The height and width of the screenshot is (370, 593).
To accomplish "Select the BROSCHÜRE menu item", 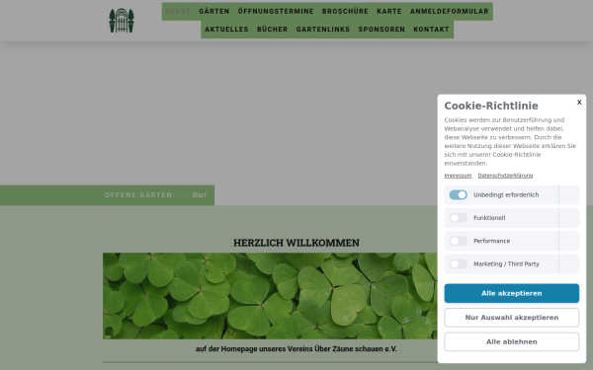I will click(345, 11).
